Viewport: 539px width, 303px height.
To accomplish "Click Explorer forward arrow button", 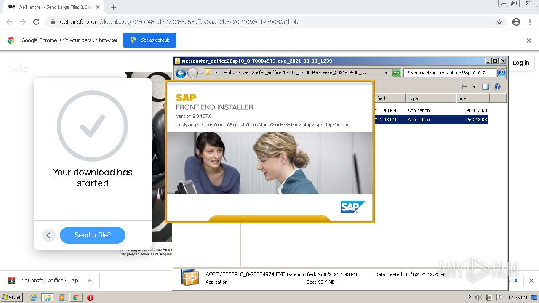I will click(x=192, y=73).
